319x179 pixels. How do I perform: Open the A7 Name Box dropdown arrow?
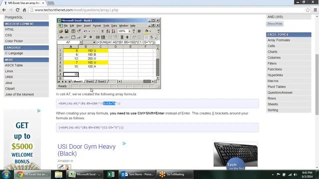point(81,42)
